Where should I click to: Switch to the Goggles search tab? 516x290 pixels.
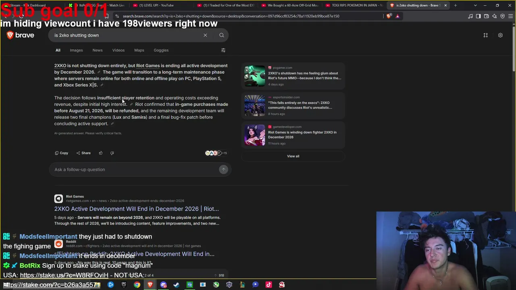pyautogui.click(x=161, y=50)
